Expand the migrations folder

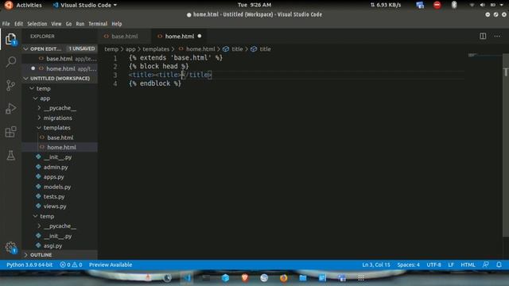[39, 118]
